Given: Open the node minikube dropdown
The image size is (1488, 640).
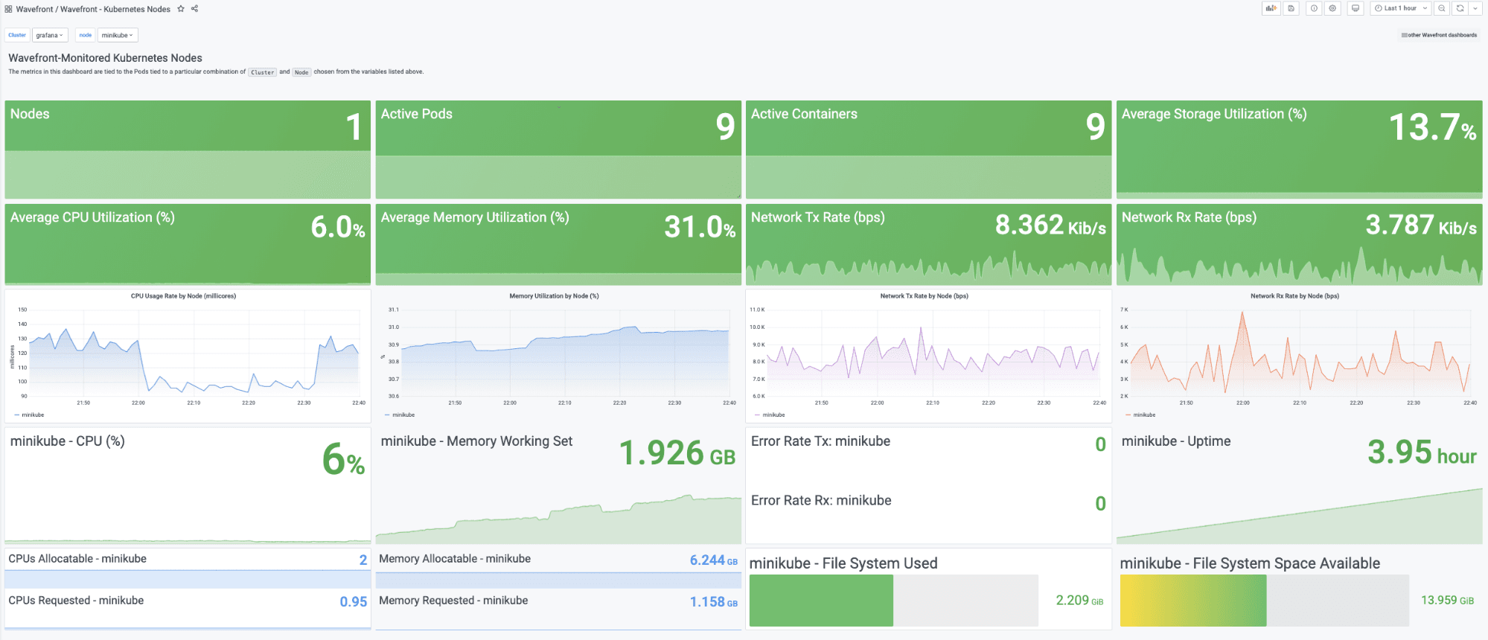Looking at the screenshot, I should tap(118, 35).
